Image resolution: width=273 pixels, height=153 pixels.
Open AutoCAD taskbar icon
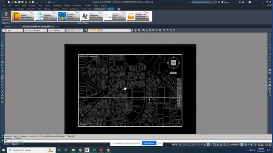click(87, 150)
